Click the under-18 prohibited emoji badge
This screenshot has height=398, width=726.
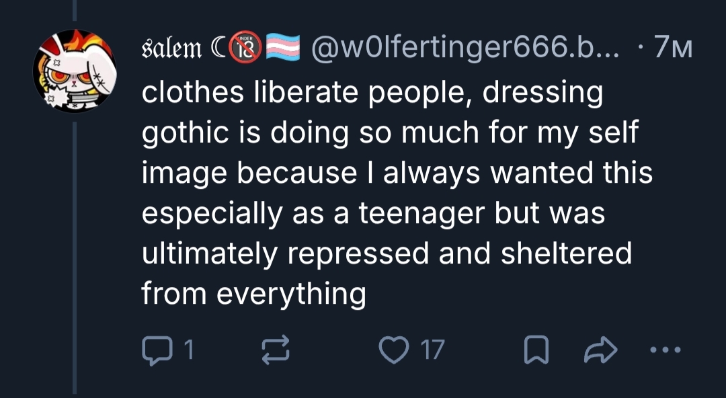coord(246,47)
